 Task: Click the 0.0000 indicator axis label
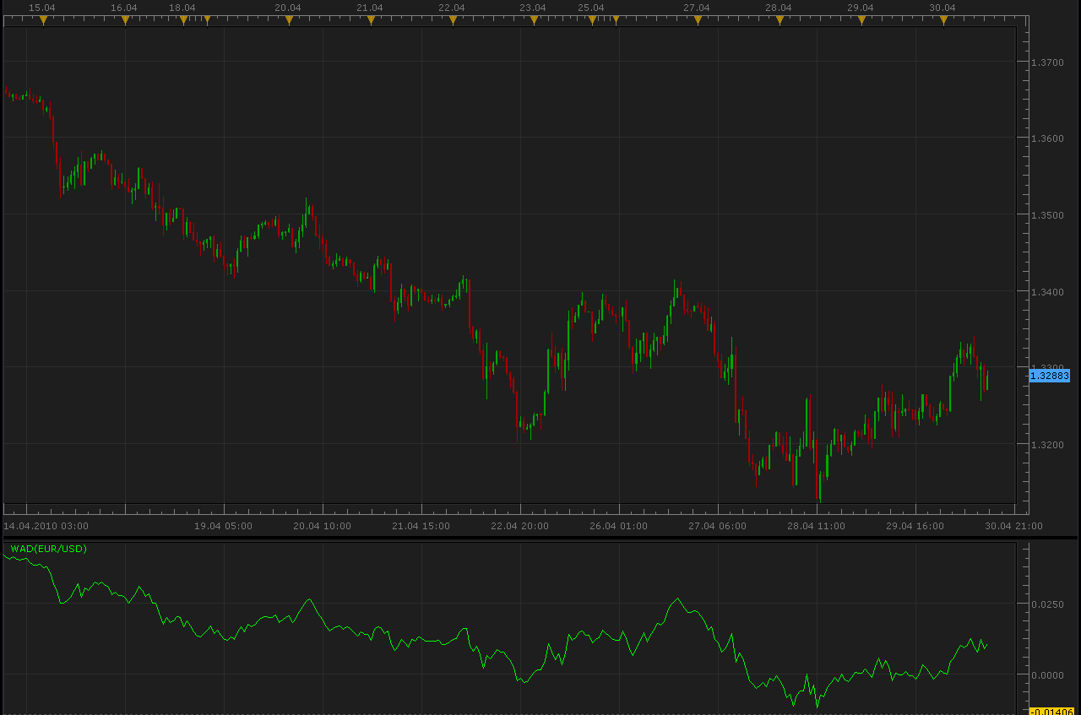tap(1048, 675)
